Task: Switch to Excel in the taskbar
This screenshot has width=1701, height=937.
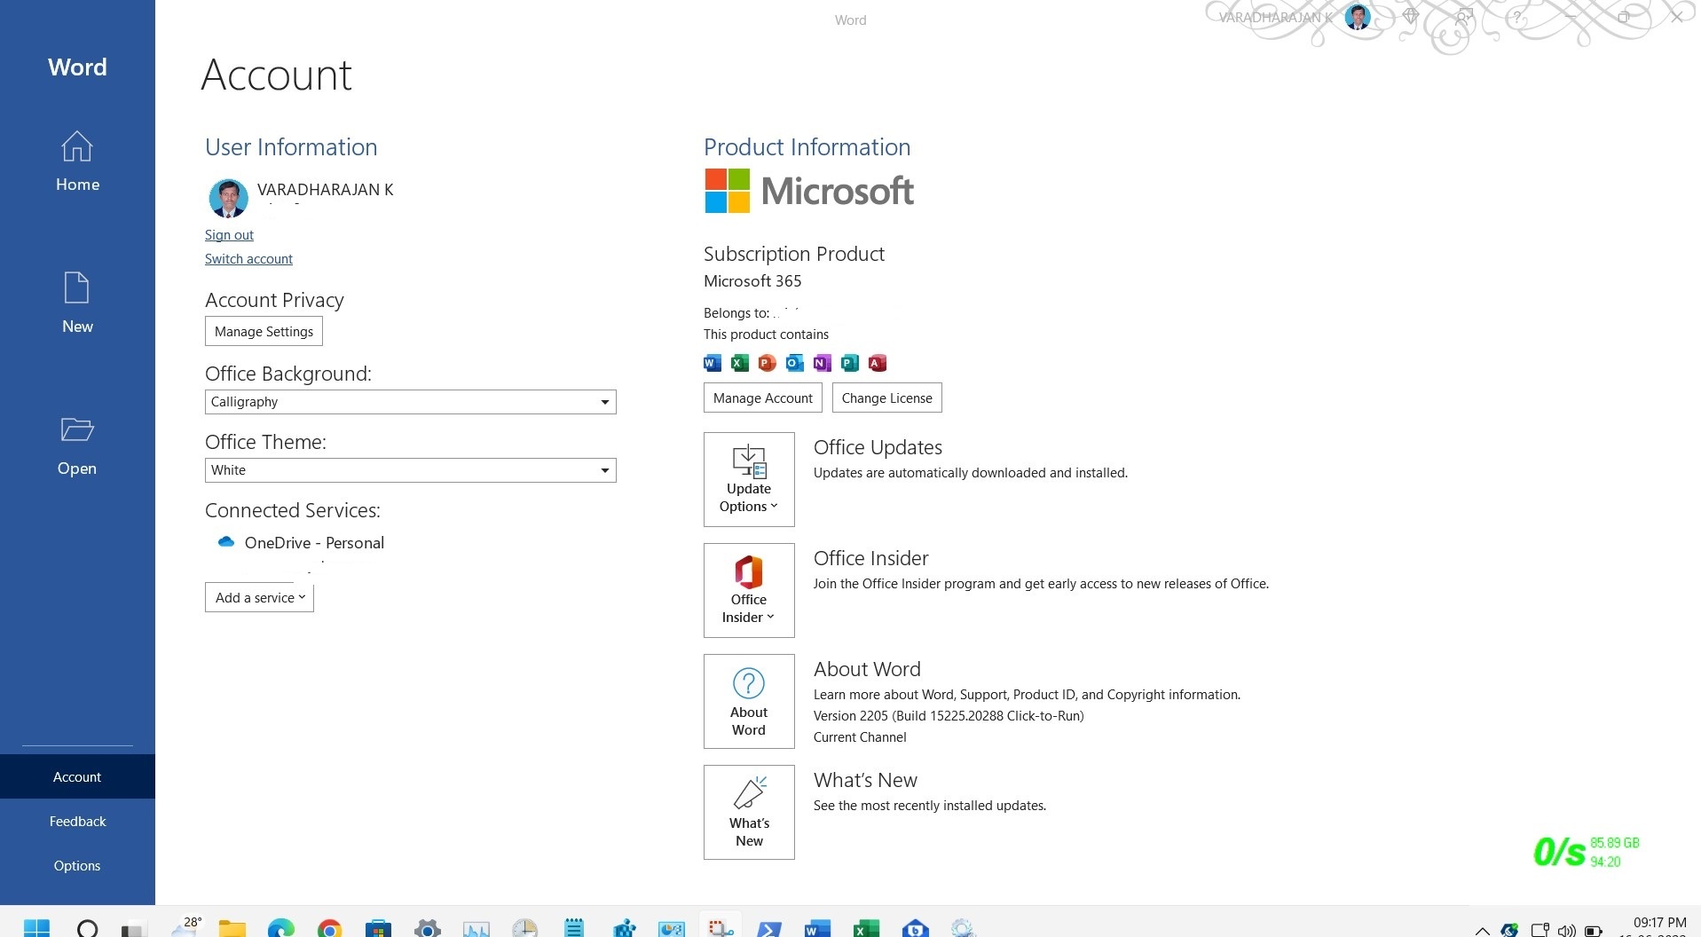Action: pyautogui.click(x=866, y=928)
